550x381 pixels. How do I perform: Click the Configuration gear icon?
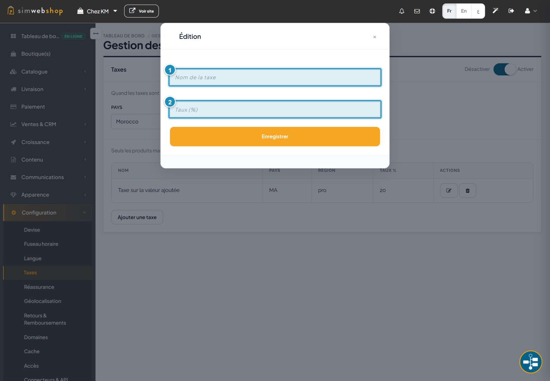(x=14, y=213)
